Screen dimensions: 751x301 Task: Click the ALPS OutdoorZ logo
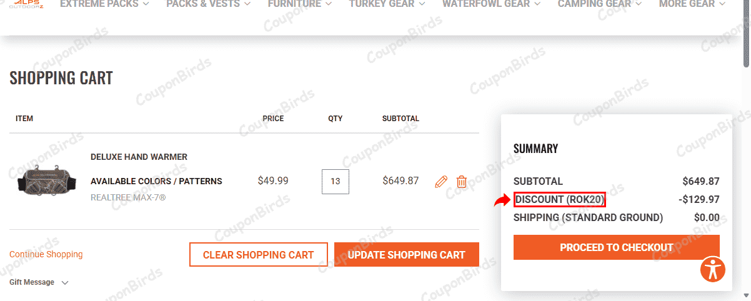click(26, 4)
